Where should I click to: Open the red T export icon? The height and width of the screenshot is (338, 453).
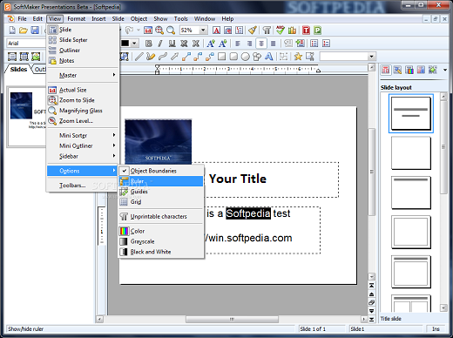(306, 30)
